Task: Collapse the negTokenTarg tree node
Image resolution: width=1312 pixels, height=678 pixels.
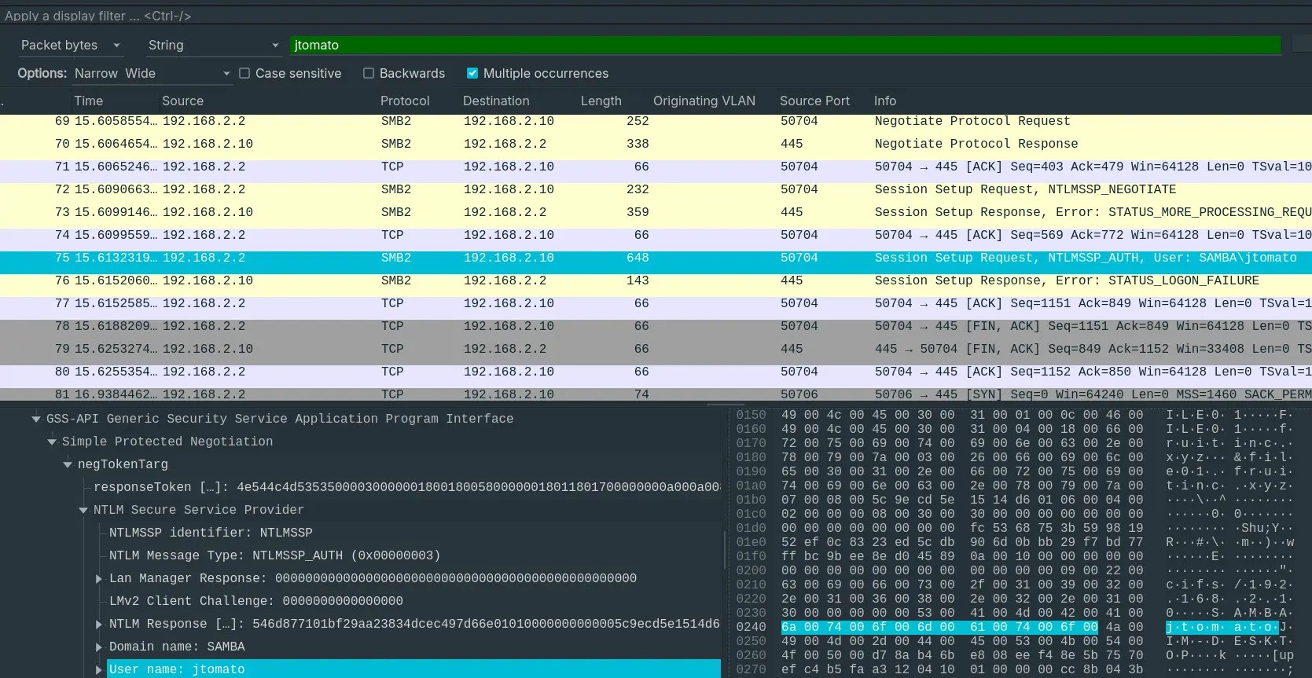Action: (68, 464)
